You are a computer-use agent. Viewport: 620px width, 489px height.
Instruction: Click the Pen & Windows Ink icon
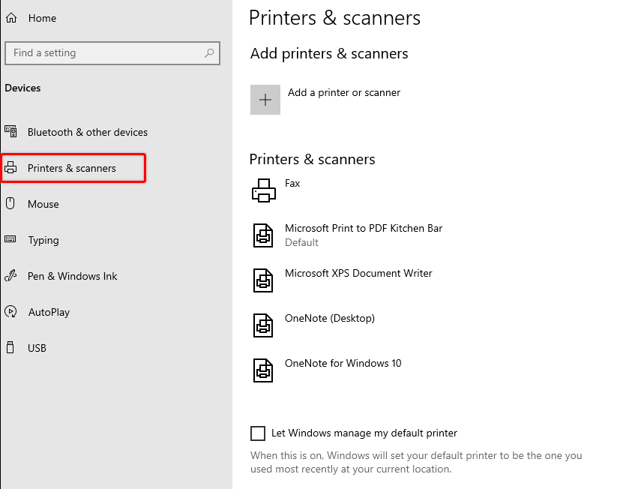point(10,275)
